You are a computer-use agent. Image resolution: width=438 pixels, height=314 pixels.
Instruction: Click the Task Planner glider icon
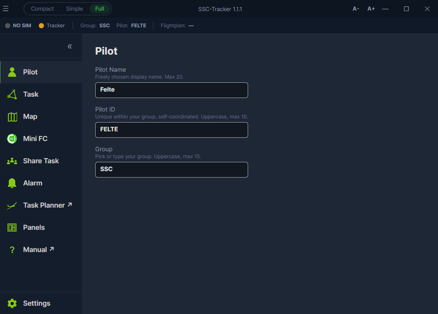12,206
